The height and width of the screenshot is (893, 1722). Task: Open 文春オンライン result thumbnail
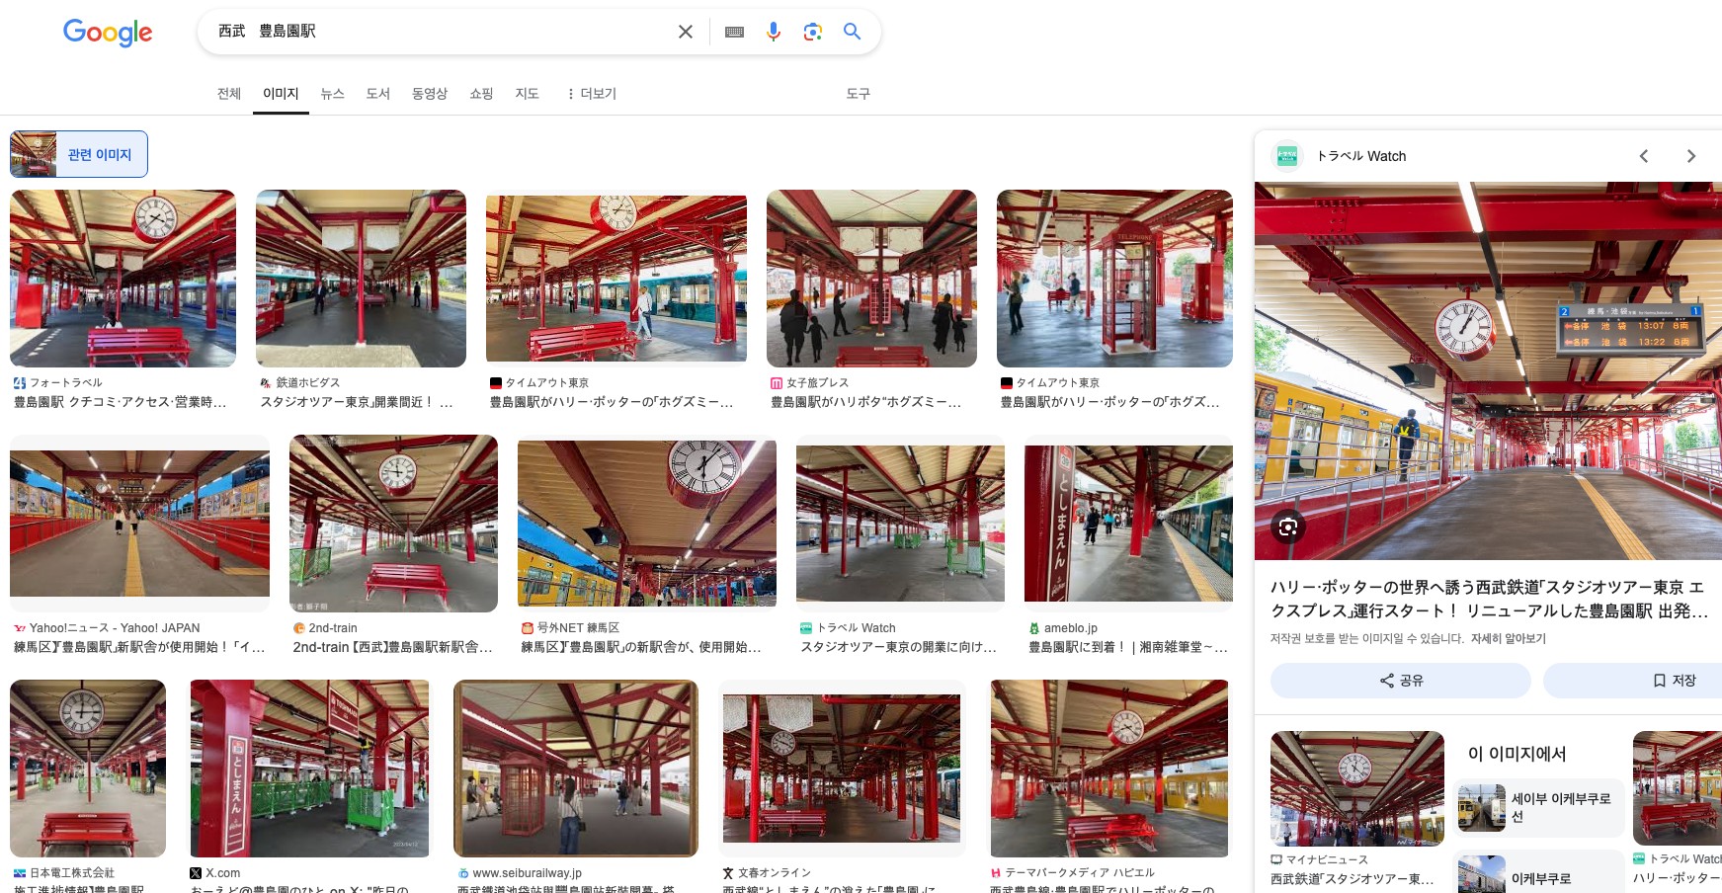coord(842,769)
